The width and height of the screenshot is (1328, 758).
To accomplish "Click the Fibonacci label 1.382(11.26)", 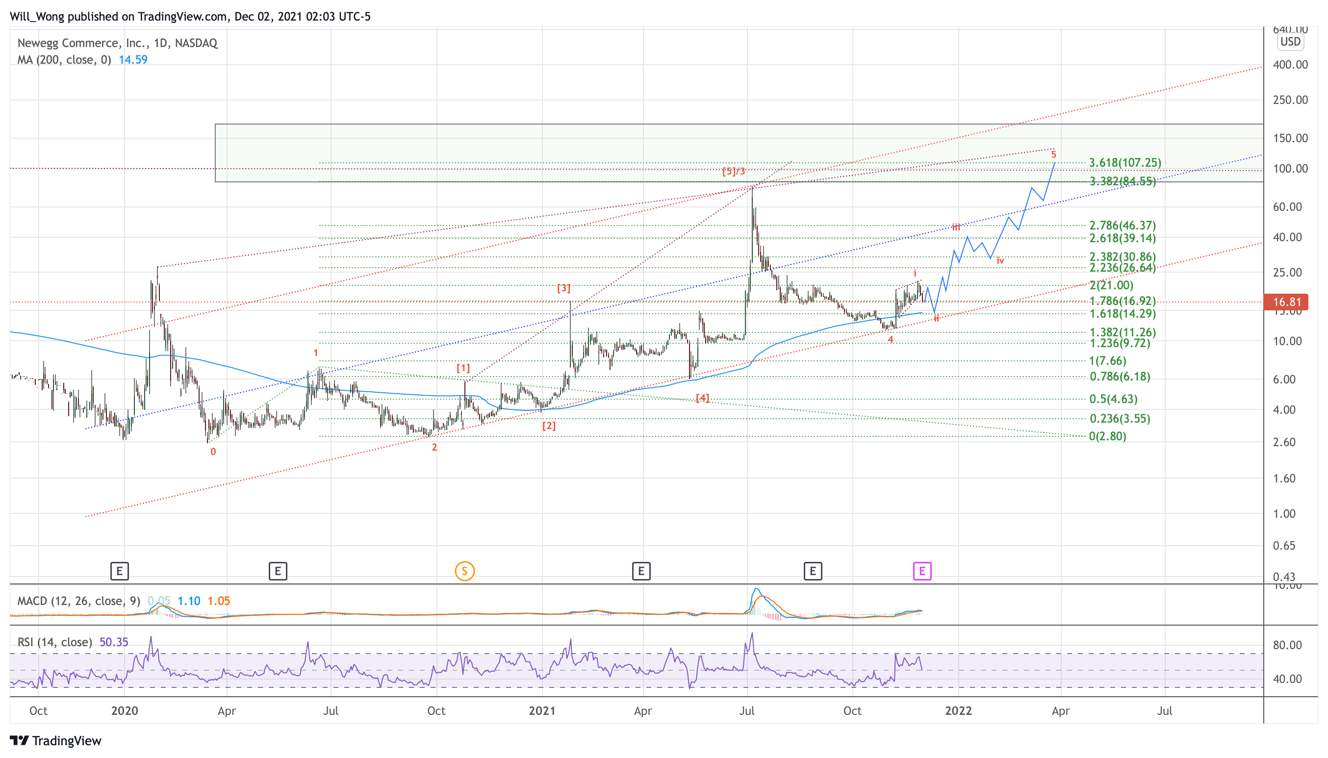I will coord(1123,332).
